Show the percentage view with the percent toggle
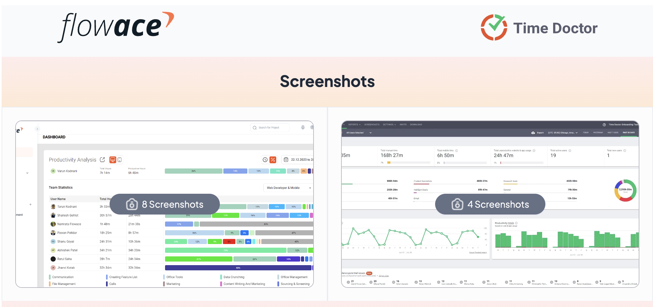The image size is (653, 307). pos(273,160)
